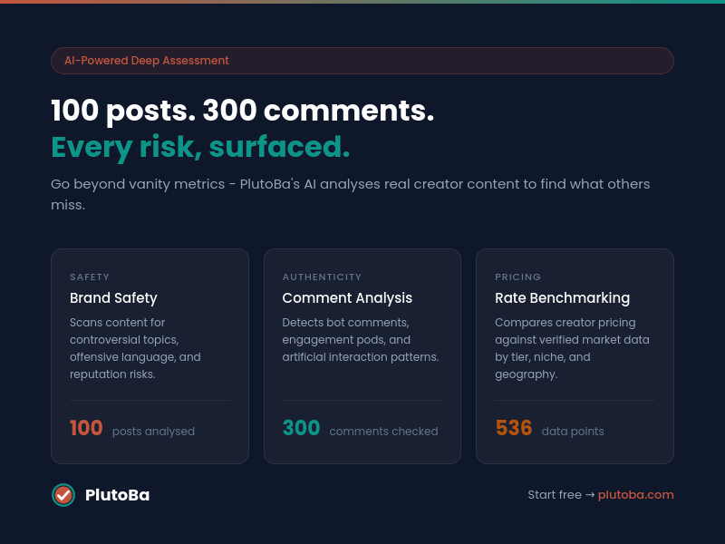Click the 536 data points stat
Image resolution: width=725 pixels, height=544 pixels.
[x=549, y=429]
